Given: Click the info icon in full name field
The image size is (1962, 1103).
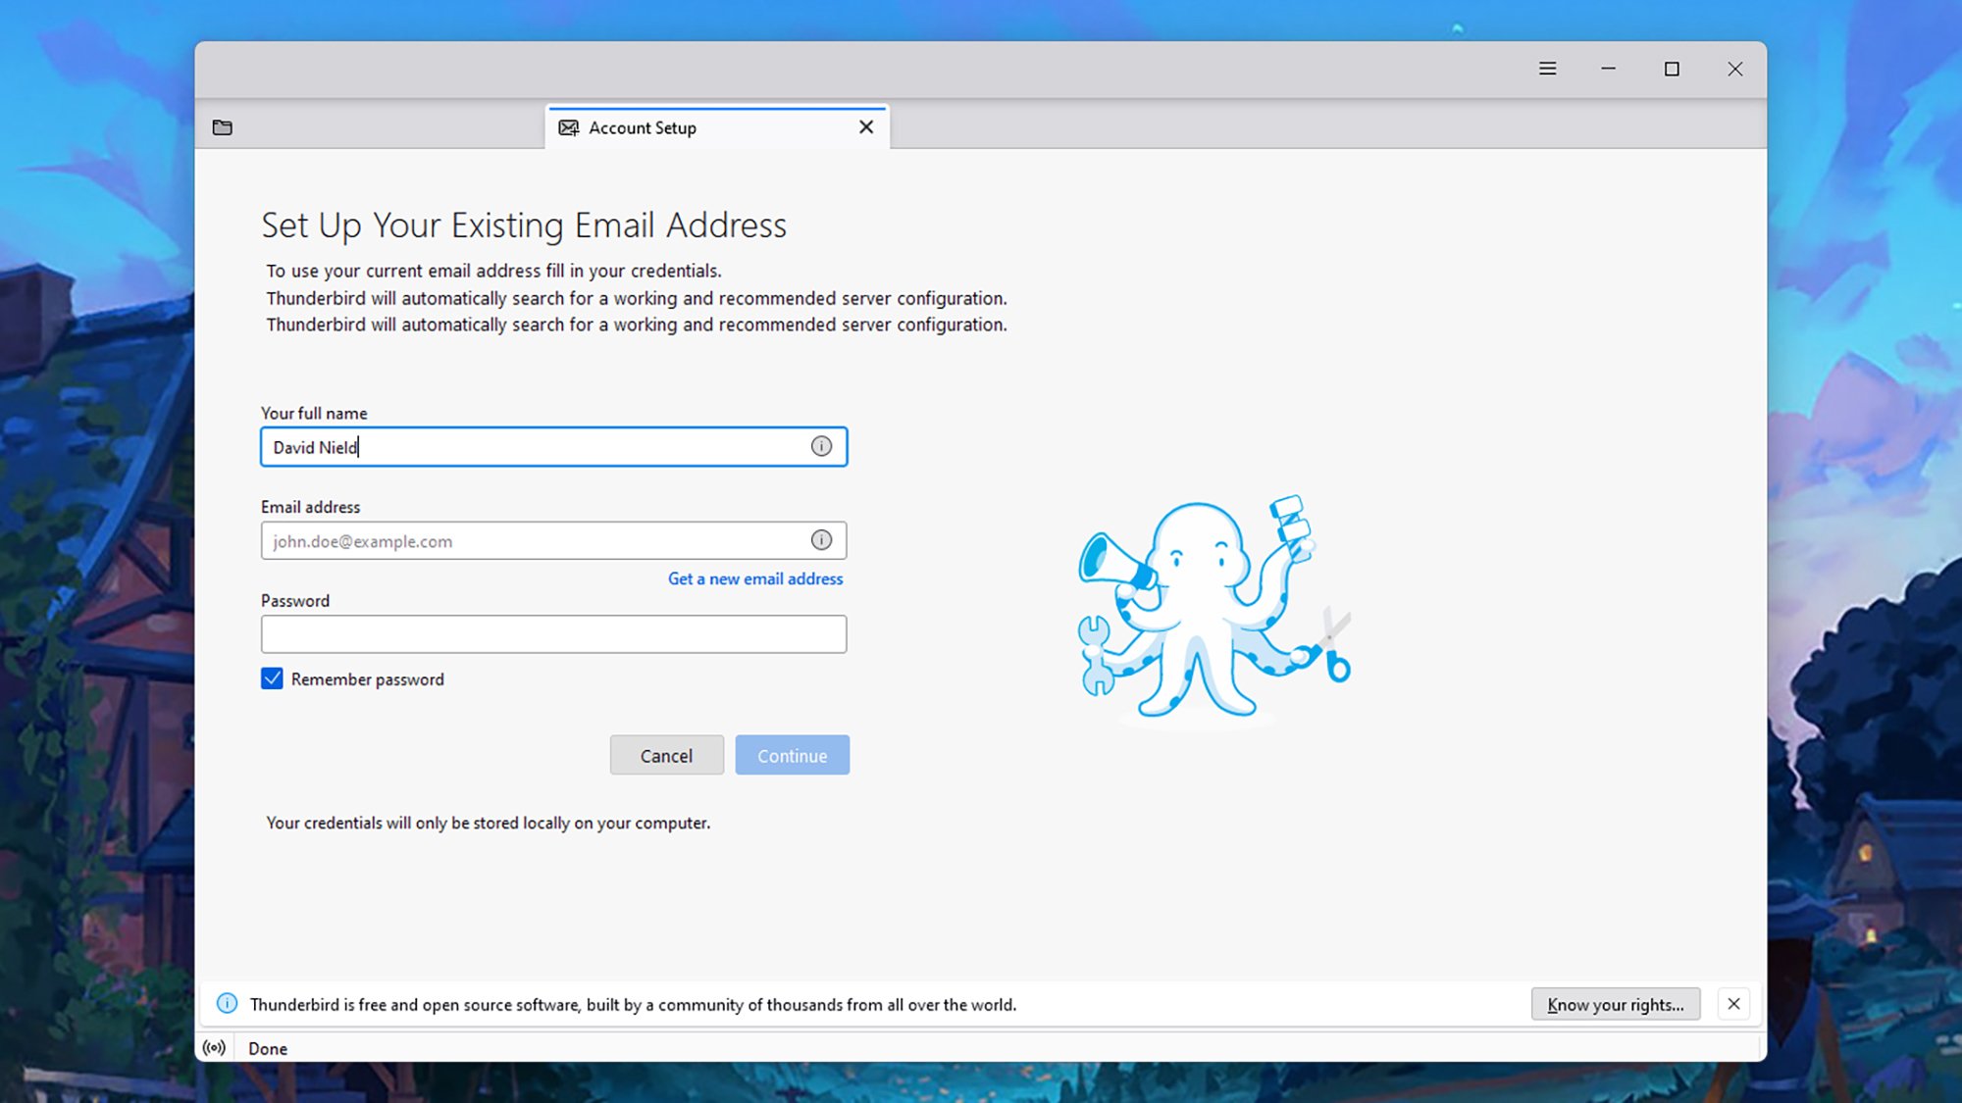Looking at the screenshot, I should pyautogui.click(x=821, y=446).
